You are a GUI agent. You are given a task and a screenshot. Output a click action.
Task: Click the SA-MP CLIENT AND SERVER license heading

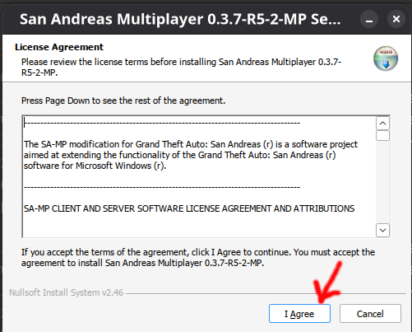pos(189,208)
